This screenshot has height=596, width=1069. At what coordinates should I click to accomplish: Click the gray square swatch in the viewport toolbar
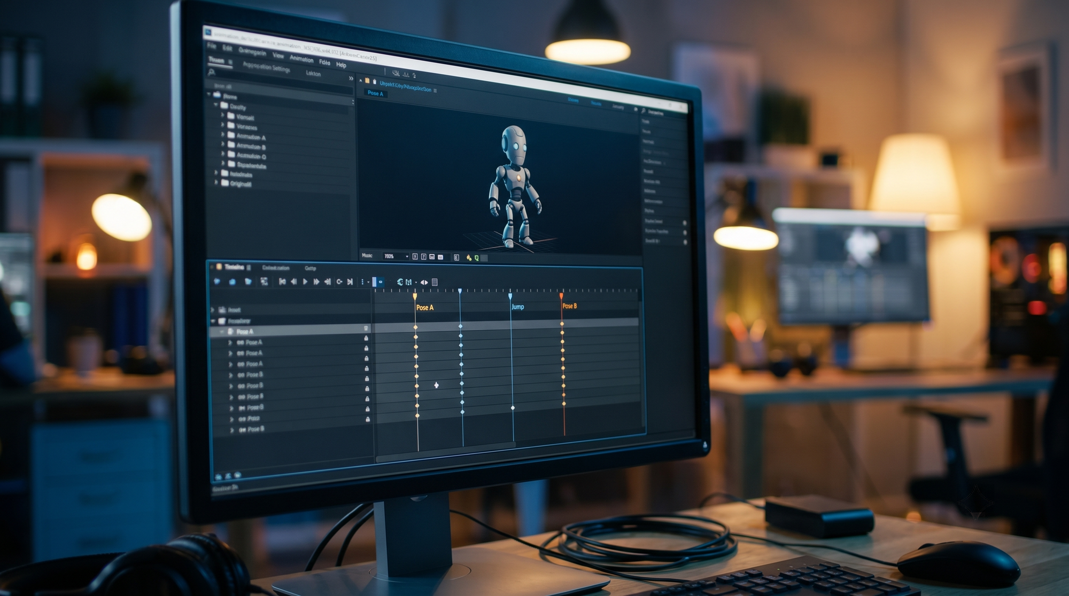pos(484,258)
